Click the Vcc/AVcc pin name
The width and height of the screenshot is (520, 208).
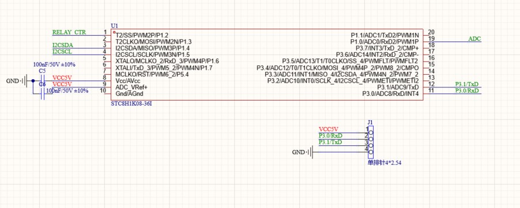[x=128, y=80]
